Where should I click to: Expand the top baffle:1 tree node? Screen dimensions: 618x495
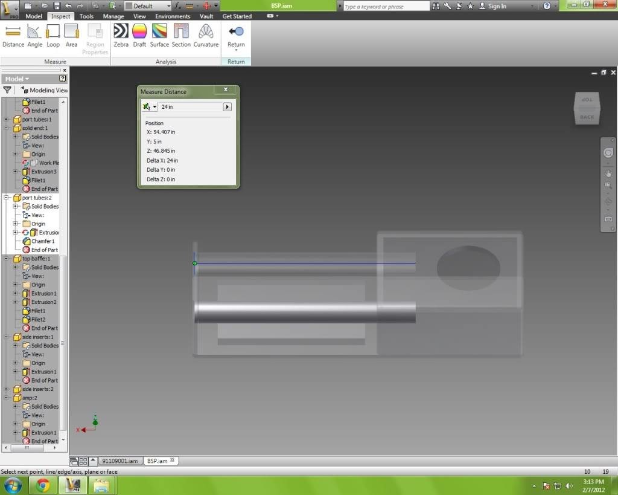click(x=7, y=259)
